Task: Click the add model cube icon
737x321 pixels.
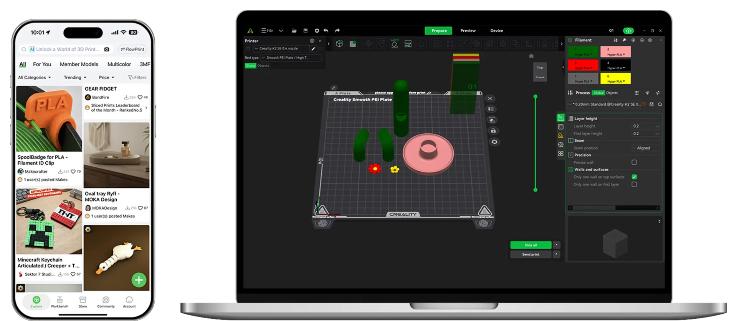Action: click(x=339, y=44)
